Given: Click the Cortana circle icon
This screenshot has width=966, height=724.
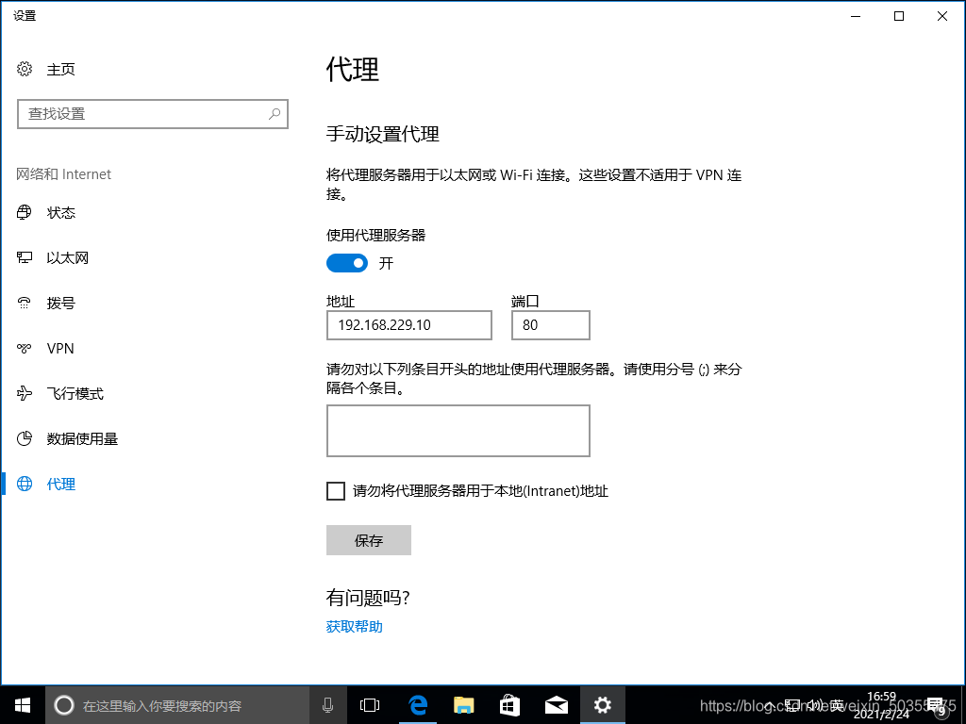Looking at the screenshot, I should (64, 705).
